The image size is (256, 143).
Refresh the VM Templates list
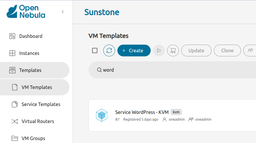click(x=109, y=51)
